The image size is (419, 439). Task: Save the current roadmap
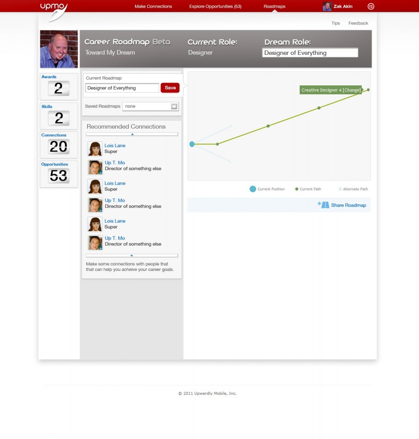click(170, 87)
